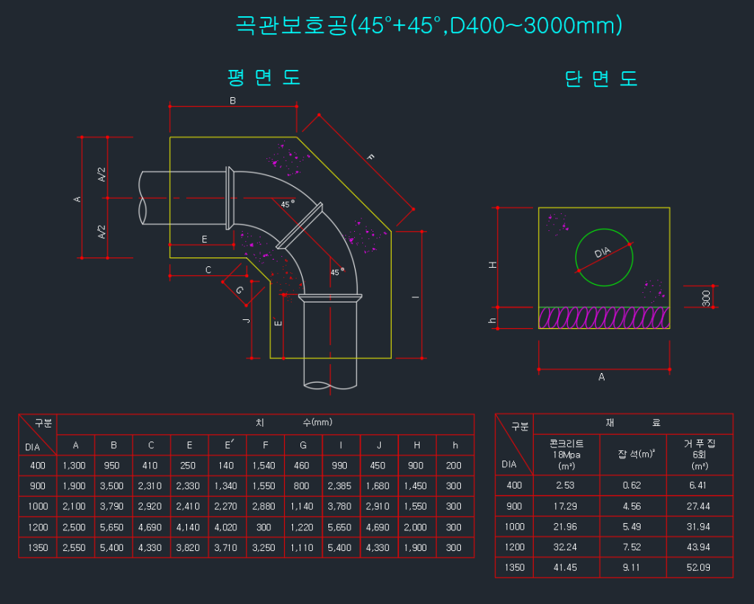
Task: Click the 41.45 concrete volume cell
Action: tap(566, 568)
